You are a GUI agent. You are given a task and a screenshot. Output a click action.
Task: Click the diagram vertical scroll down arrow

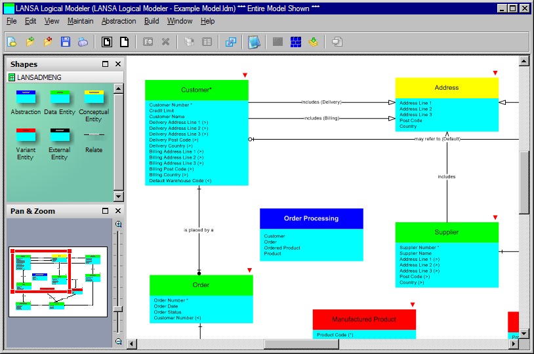coord(524,334)
